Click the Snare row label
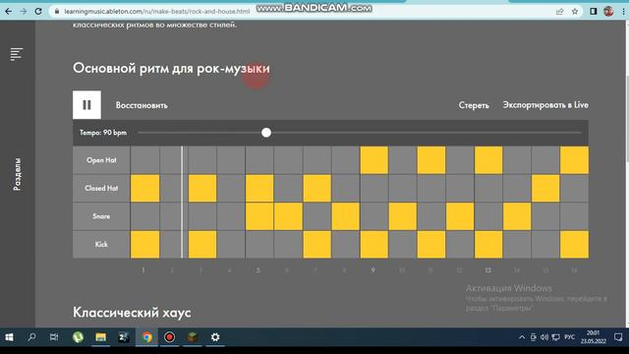Screen dimensions: 629x354 point(101,216)
